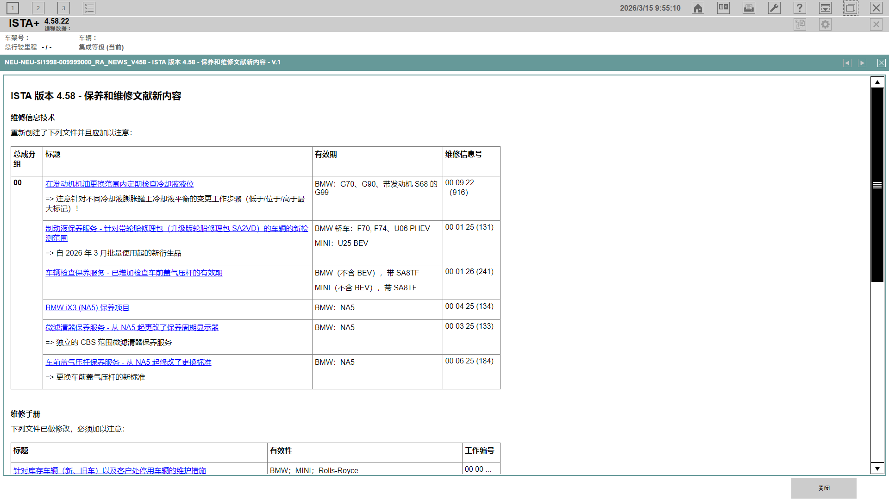Screen dimensions: 889x500
Task: Open the print icon in the top toolbar
Action: coord(749,8)
